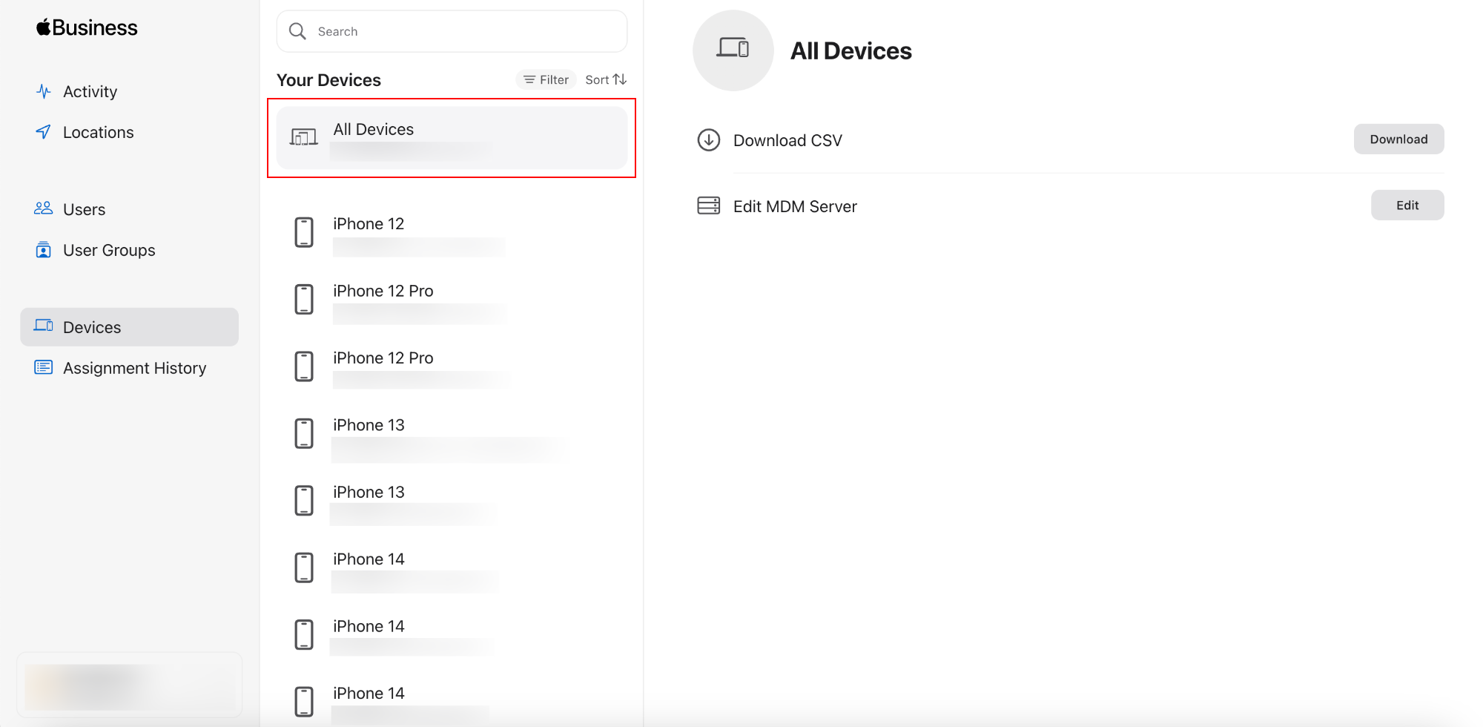Screen dimensions: 1483x727
Task: Go to Assignment History page
Action: pyautogui.click(x=134, y=368)
